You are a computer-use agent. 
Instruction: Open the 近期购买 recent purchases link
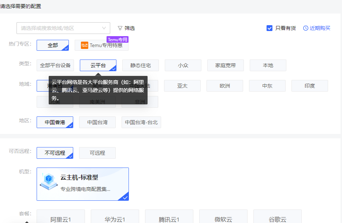pyautogui.click(x=317, y=28)
